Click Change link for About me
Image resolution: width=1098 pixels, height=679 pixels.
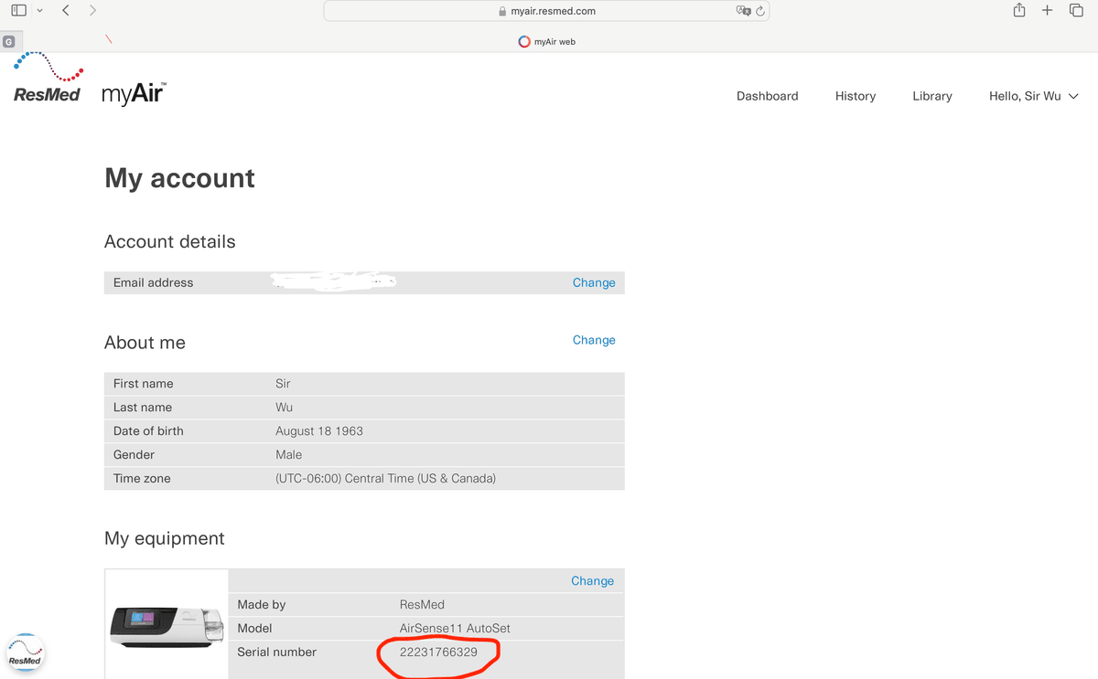(593, 340)
